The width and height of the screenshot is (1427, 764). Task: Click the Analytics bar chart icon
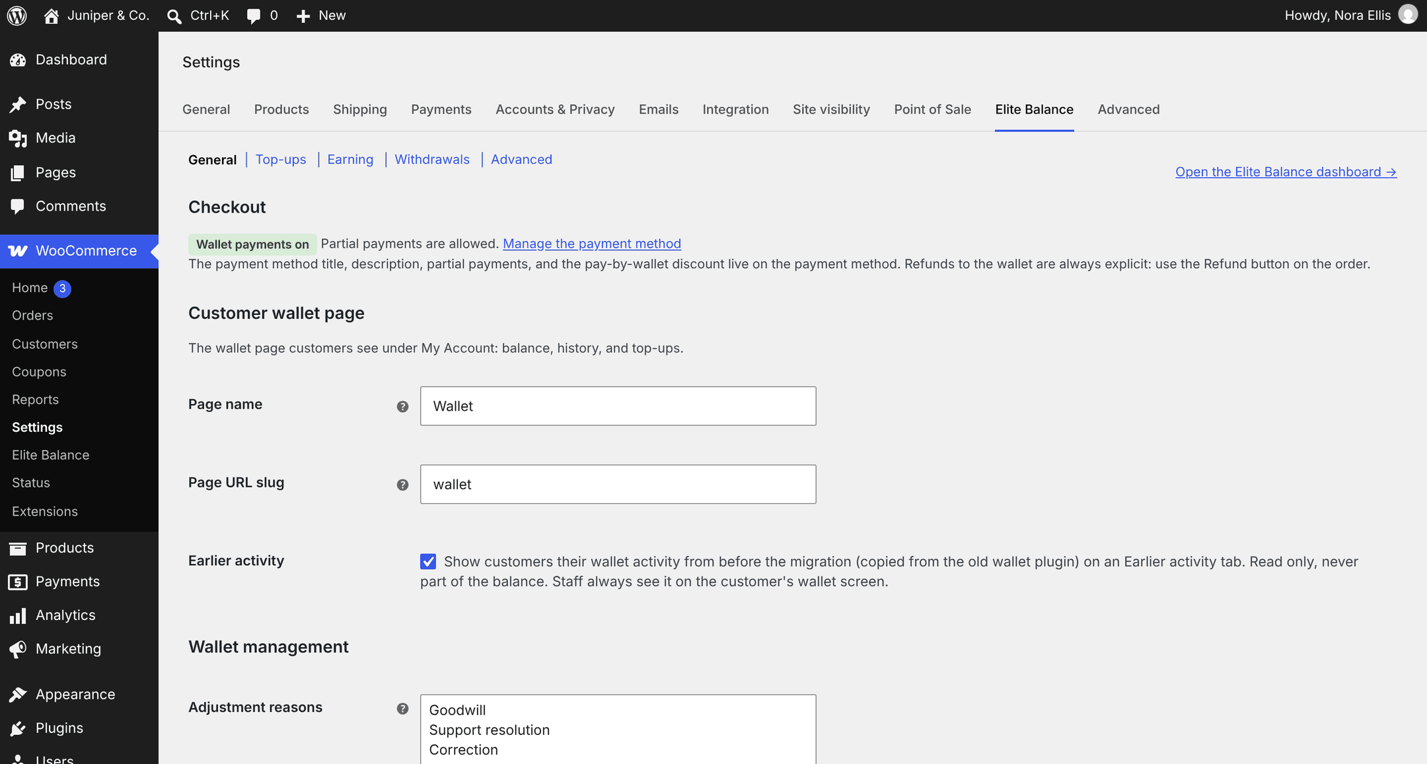coord(18,615)
